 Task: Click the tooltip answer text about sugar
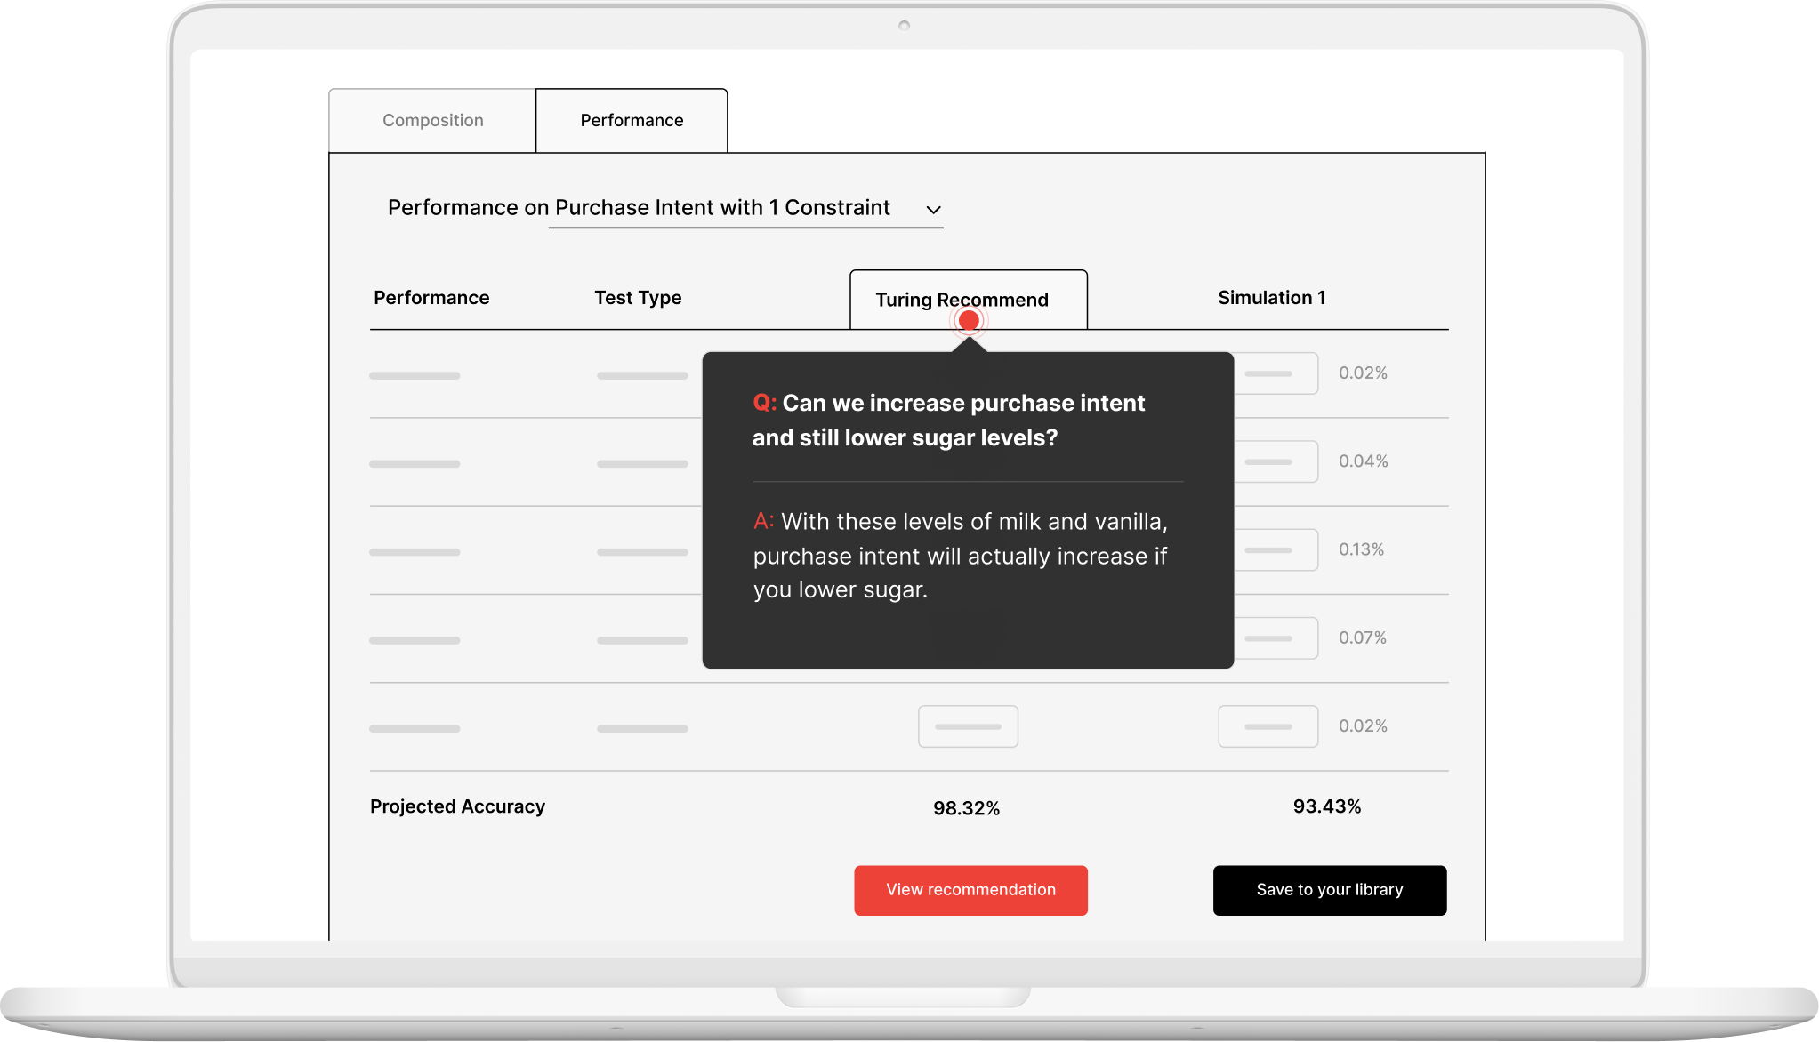tap(960, 556)
